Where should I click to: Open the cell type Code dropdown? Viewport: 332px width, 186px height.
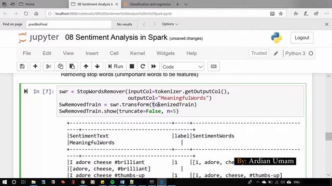[x=183, y=67]
